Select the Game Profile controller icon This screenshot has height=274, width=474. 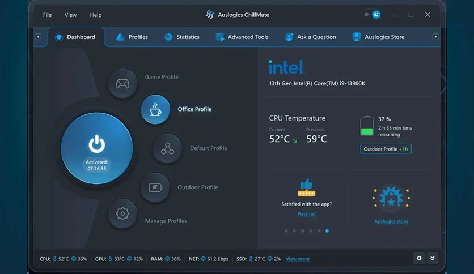122,84
